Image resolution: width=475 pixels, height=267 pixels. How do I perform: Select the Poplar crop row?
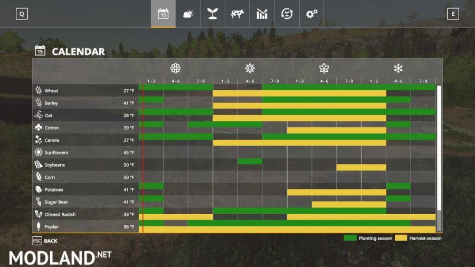[x=234, y=226]
